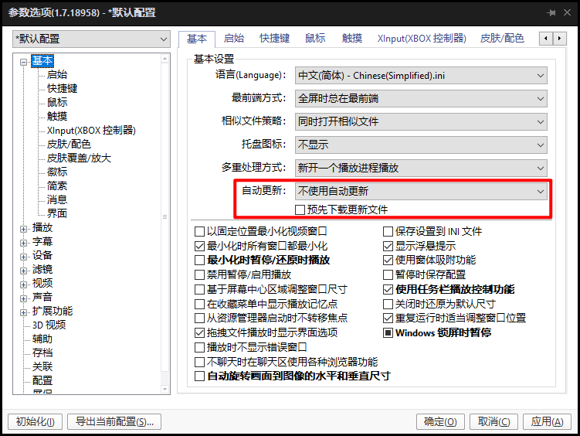The image size is (580, 436).
Task: Open the 自动更新 dropdown
Action: pos(421,192)
